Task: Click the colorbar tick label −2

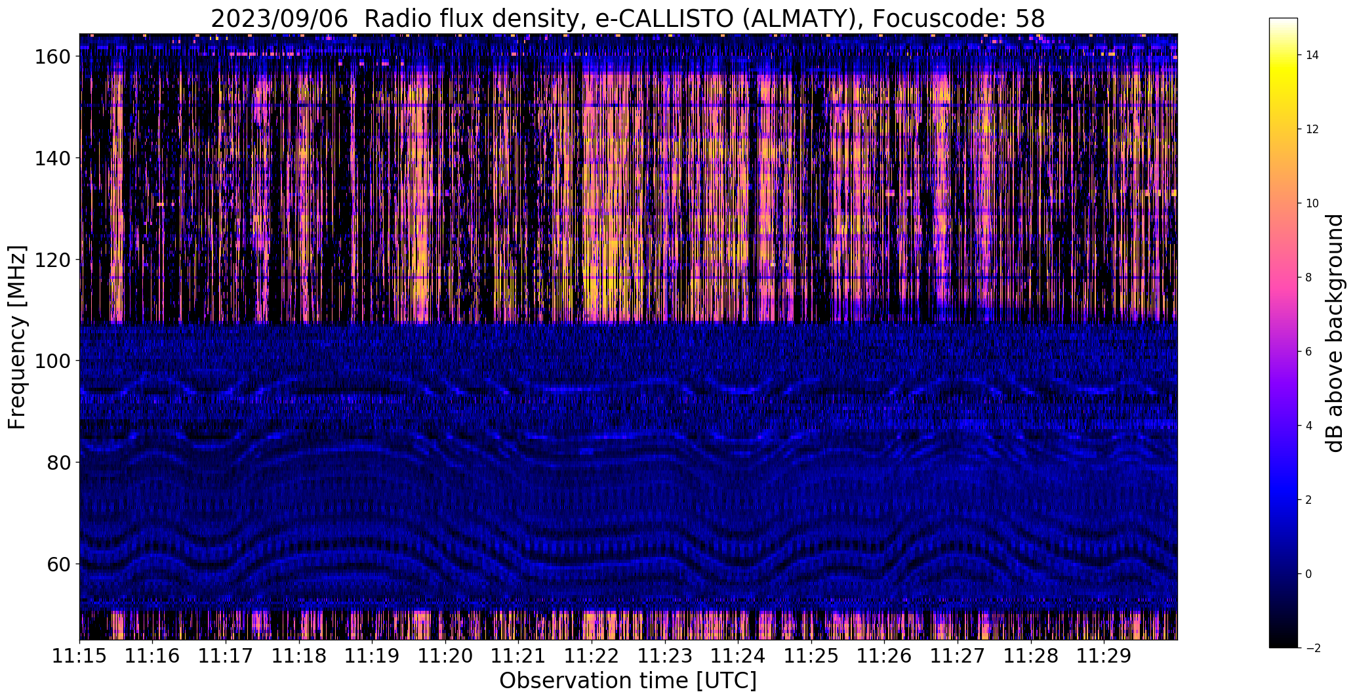Action: click(x=1312, y=648)
